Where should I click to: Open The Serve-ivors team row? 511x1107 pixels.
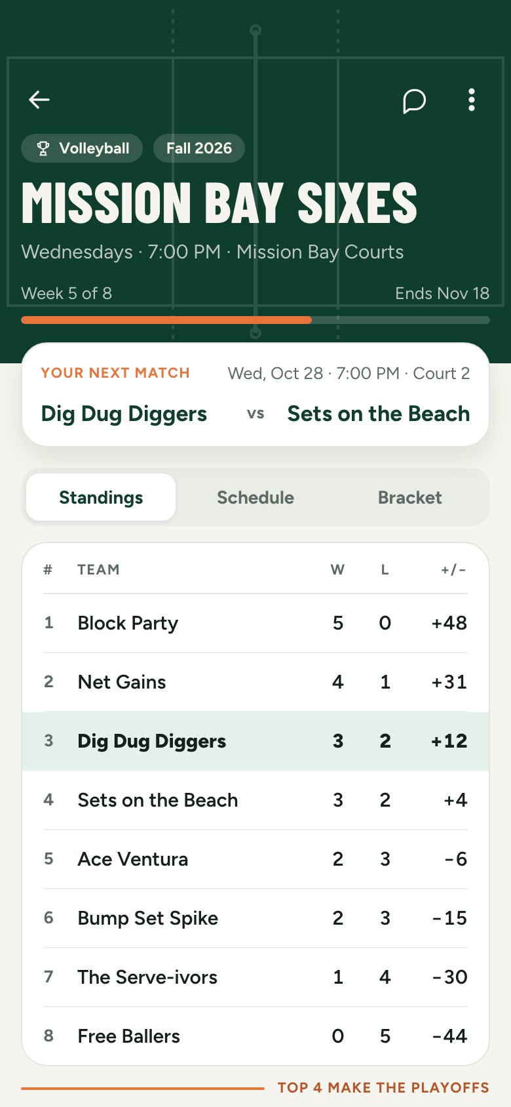(255, 977)
